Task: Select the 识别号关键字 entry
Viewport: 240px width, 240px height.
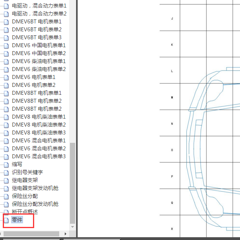Action: click(x=27, y=172)
